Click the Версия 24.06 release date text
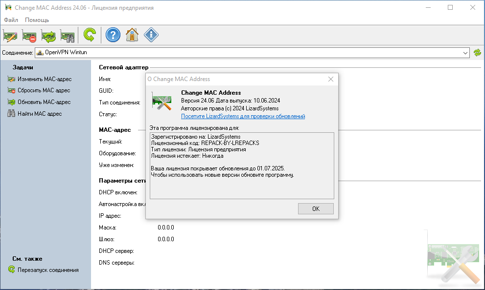Viewport: 485px width, 290px height. 231,101
